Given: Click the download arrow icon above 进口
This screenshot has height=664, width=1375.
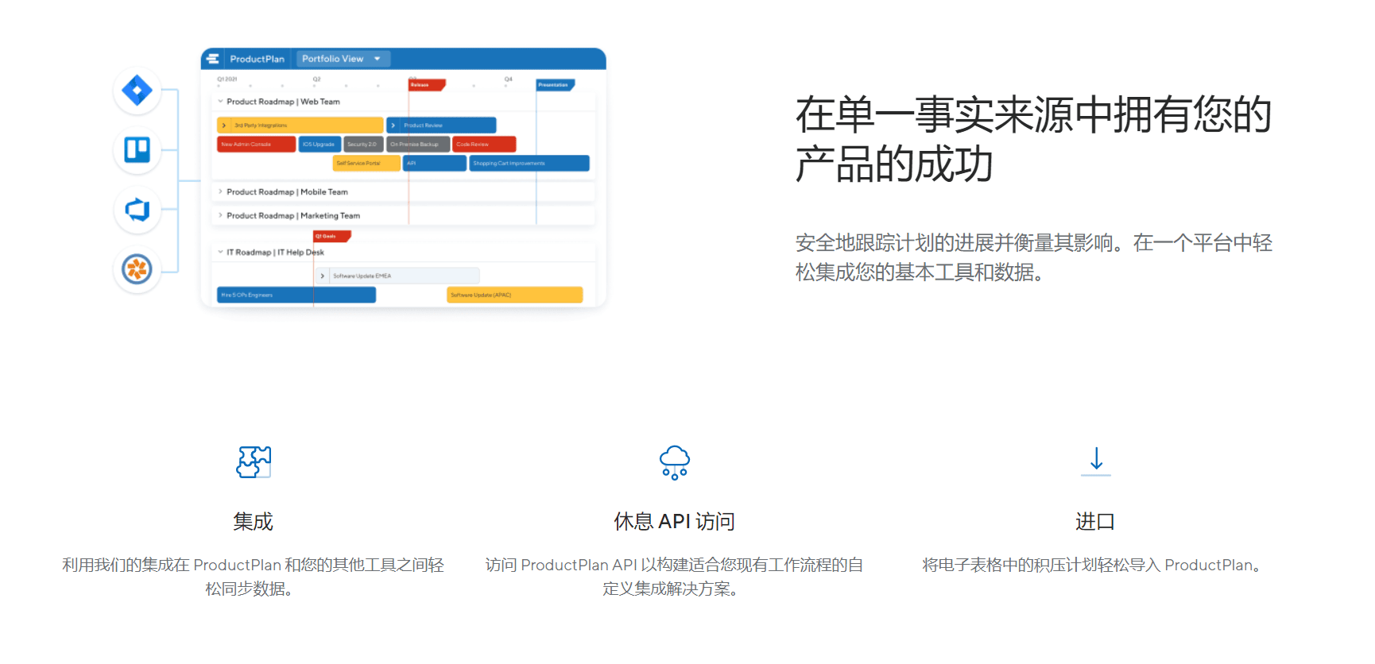Looking at the screenshot, I should coord(1096,461).
